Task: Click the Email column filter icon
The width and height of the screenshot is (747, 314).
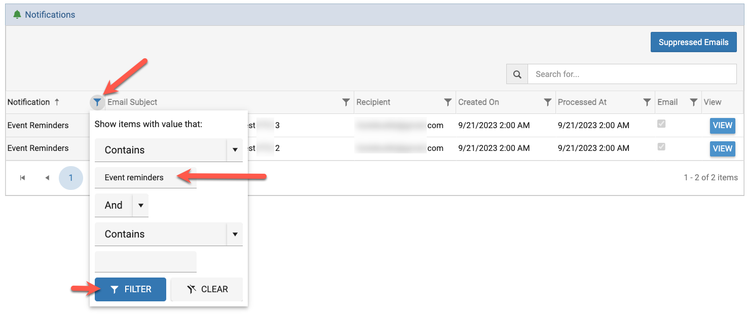Action: click(693, 102)
